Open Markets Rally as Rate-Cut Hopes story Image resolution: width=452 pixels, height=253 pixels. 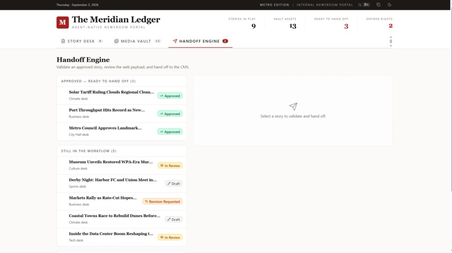(x=122, y=201)
